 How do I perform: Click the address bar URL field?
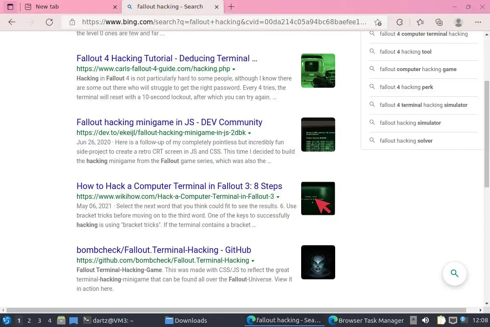coord(224,22)
